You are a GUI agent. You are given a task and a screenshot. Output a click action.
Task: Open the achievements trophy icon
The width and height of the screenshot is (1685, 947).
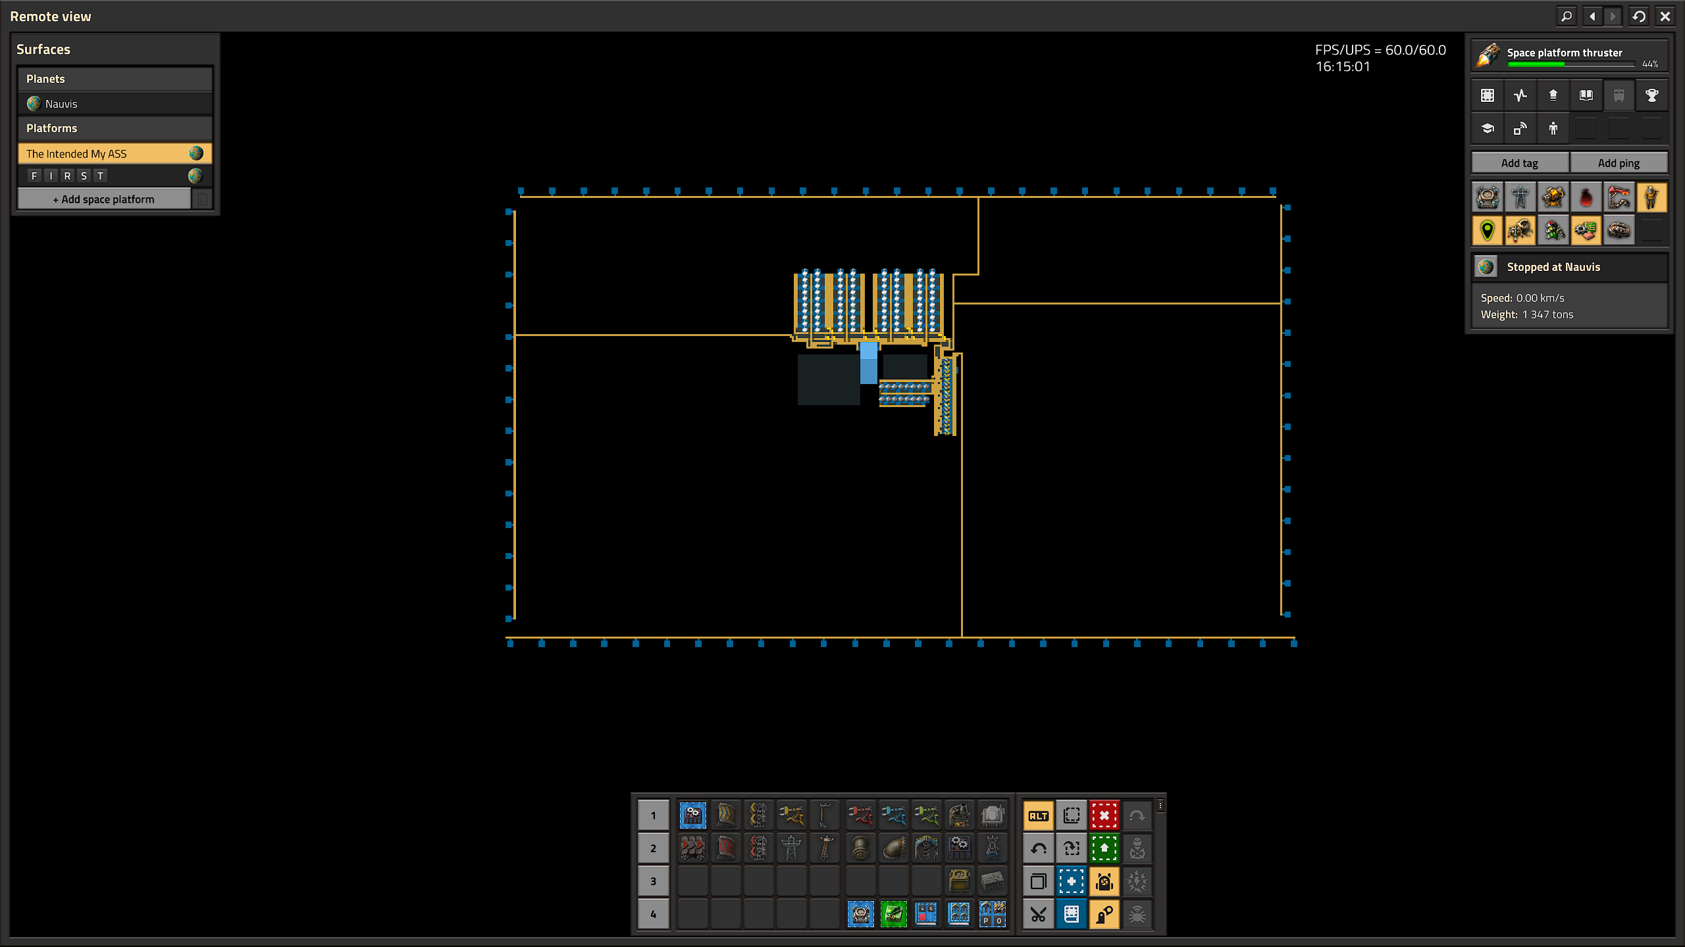(1652, 95)
